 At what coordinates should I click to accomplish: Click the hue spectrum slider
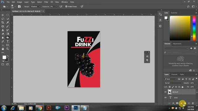(194, 28)
